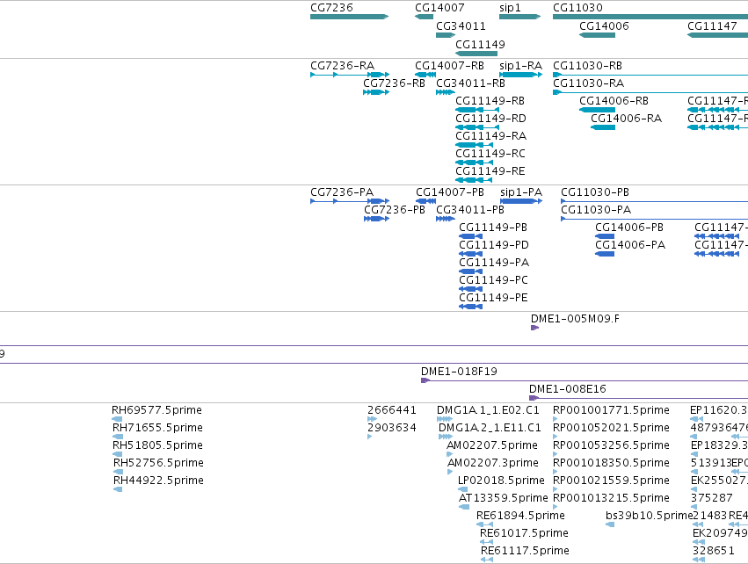Click the CG14007 gene label
The image size is (748, 564).
(x=439, y=8)
